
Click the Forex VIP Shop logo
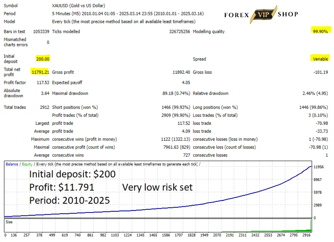click(x=261, y=14)
